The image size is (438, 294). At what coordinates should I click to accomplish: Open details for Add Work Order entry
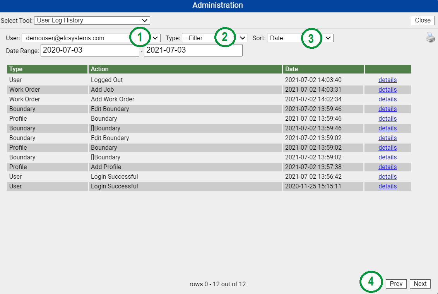pos(387,99)
